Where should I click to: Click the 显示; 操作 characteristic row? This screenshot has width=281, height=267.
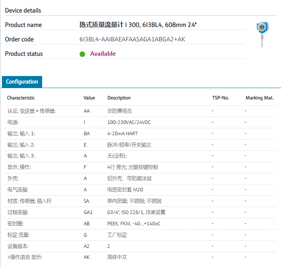pyautogui.click(x=19, y=167)
